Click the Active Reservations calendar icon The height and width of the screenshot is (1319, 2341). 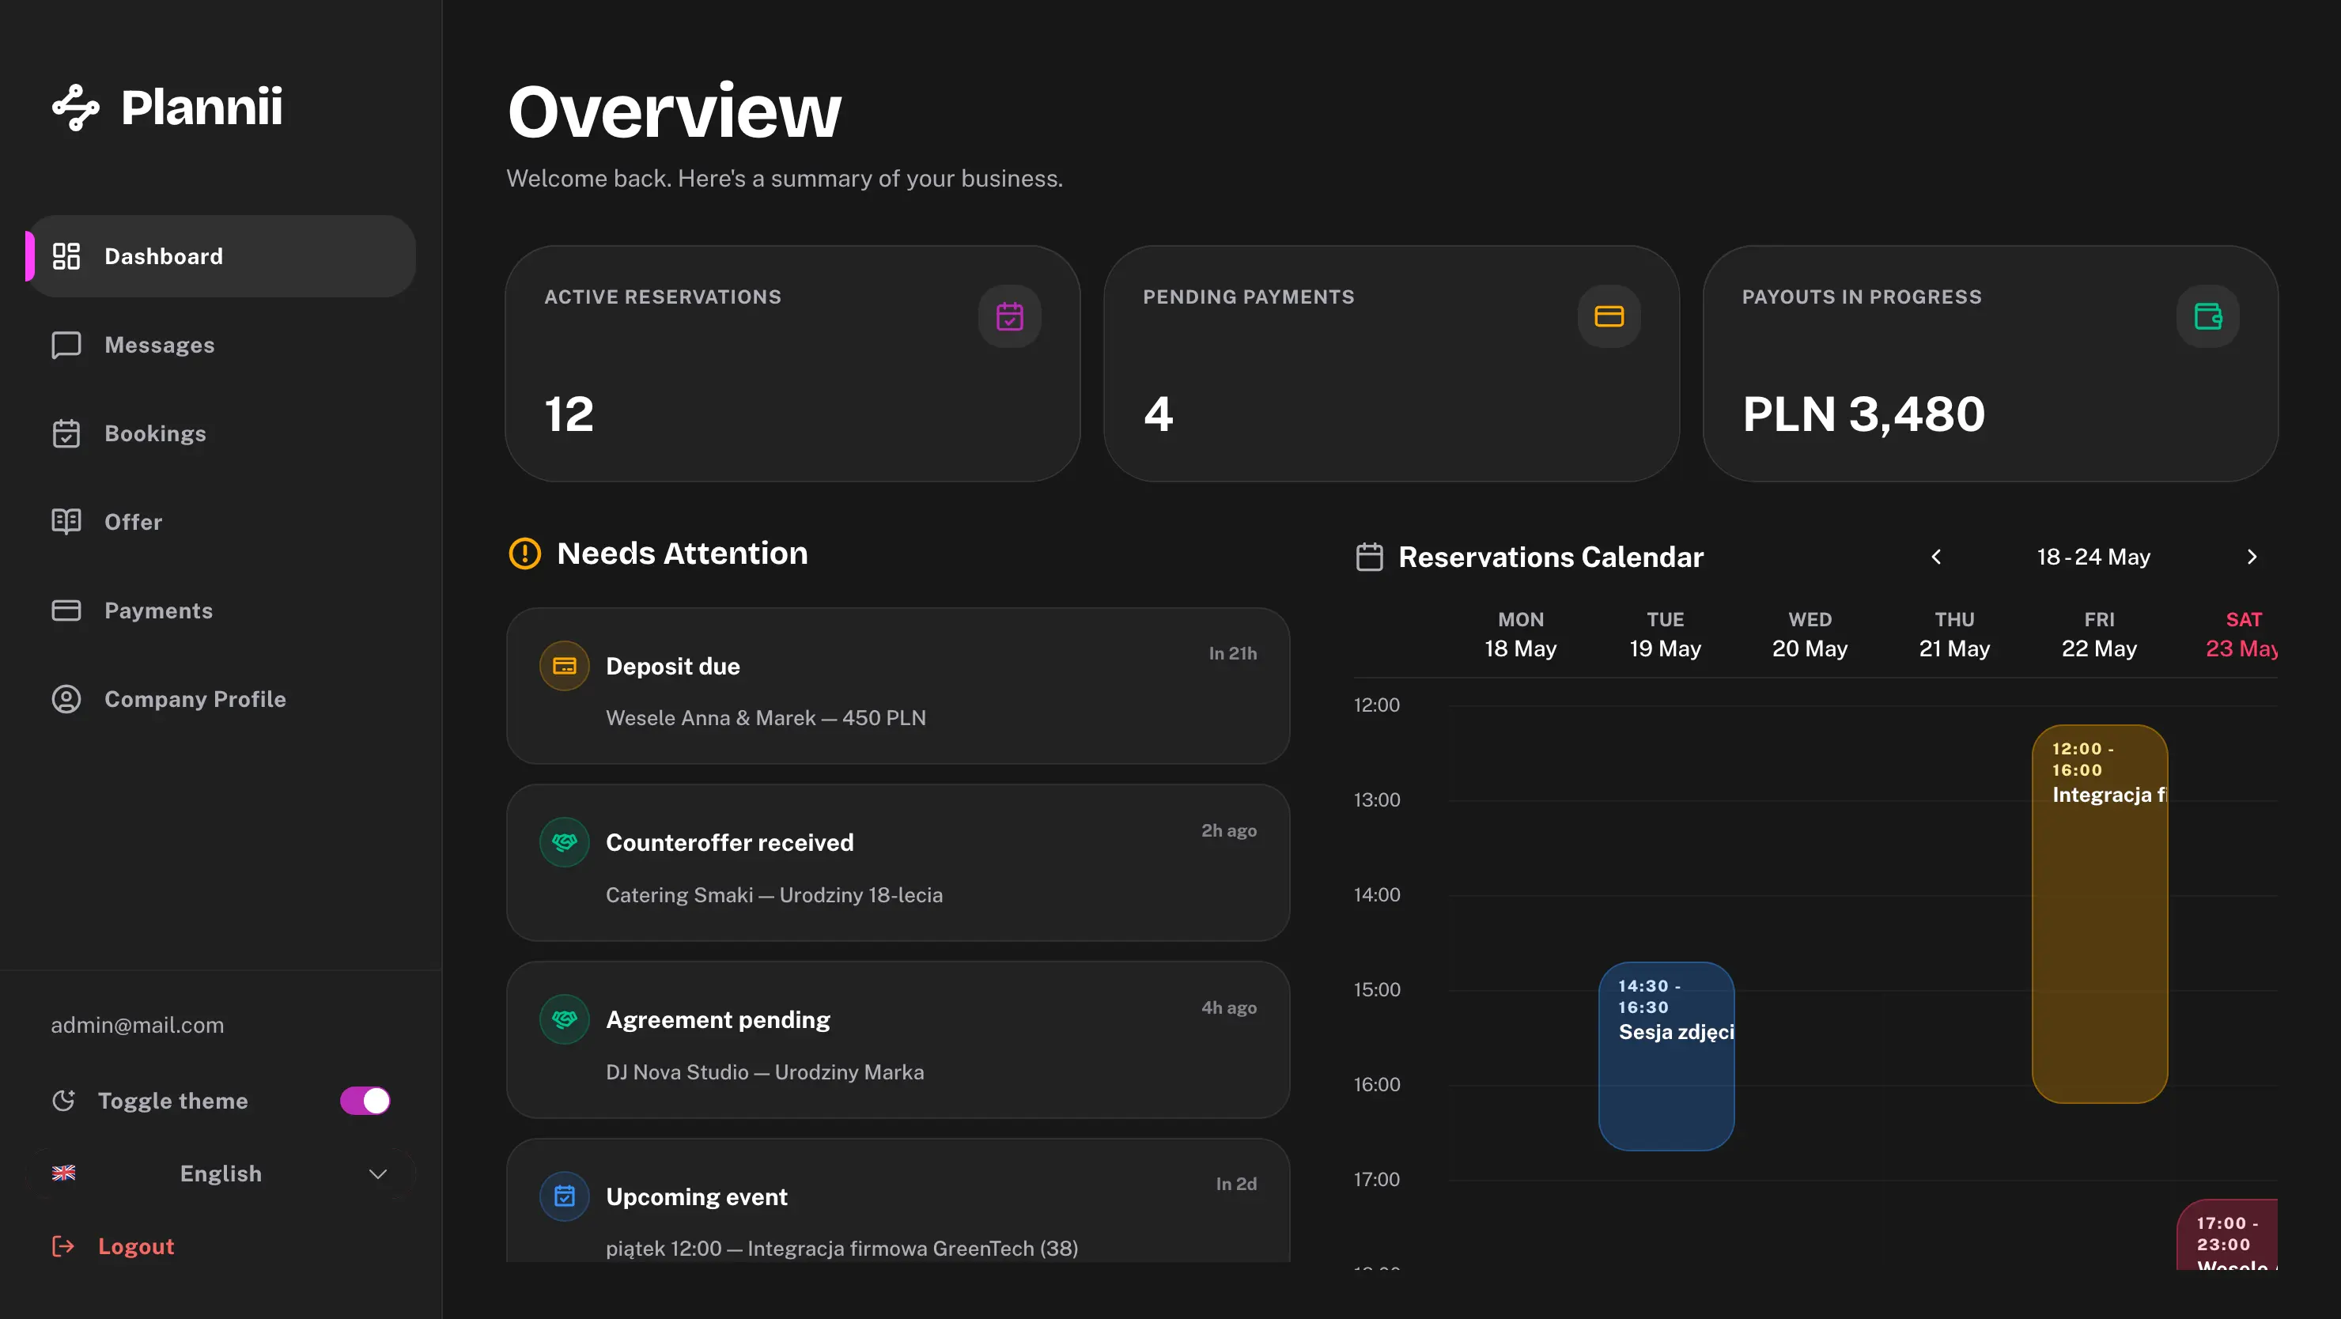(1010, 316)
